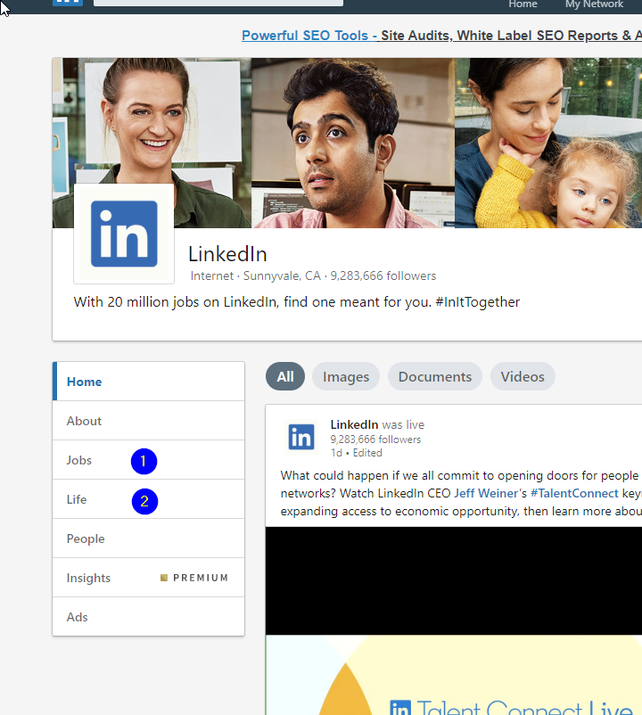Click the LinkedIn company name heading
642x715 pixels.
[227, 254]
